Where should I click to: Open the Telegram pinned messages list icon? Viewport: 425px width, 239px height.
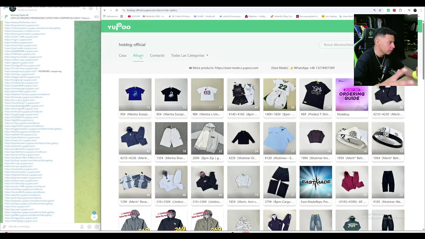coord(96,17)
